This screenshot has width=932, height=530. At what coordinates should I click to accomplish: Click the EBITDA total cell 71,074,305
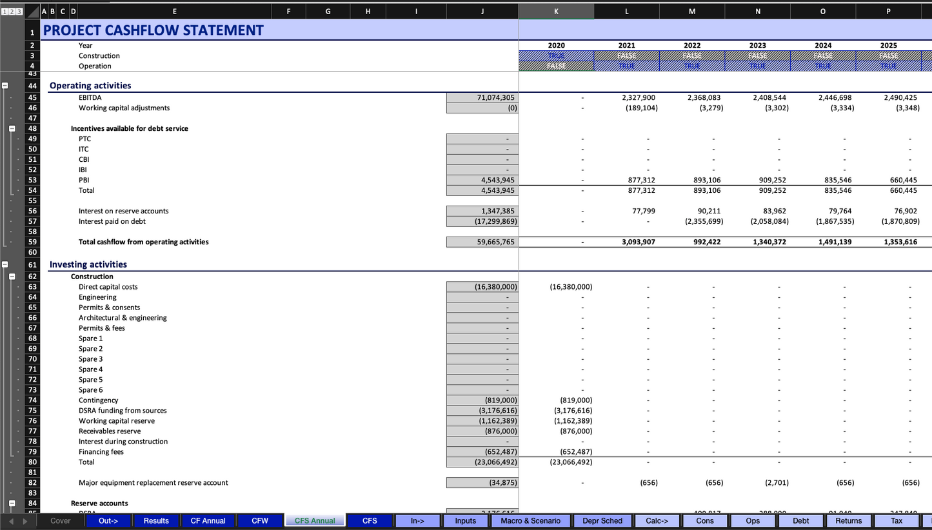coord(482,97)
